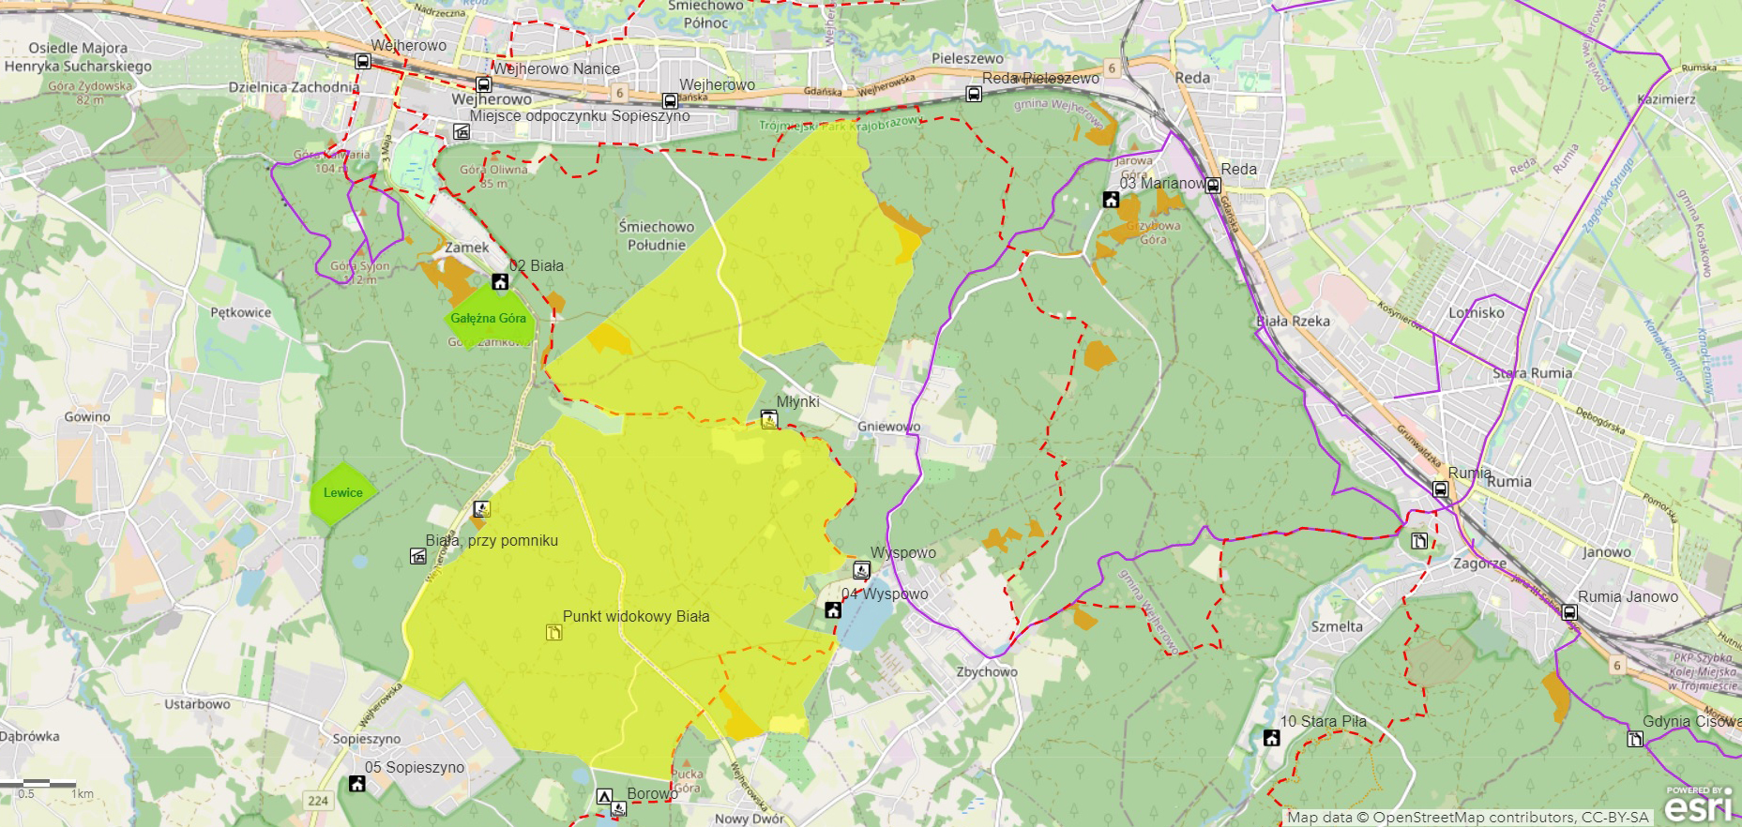Viewport: 1742px width, 827px height.
Task: Click the Rumia Janowo station icon
Action: (1569, 613)
